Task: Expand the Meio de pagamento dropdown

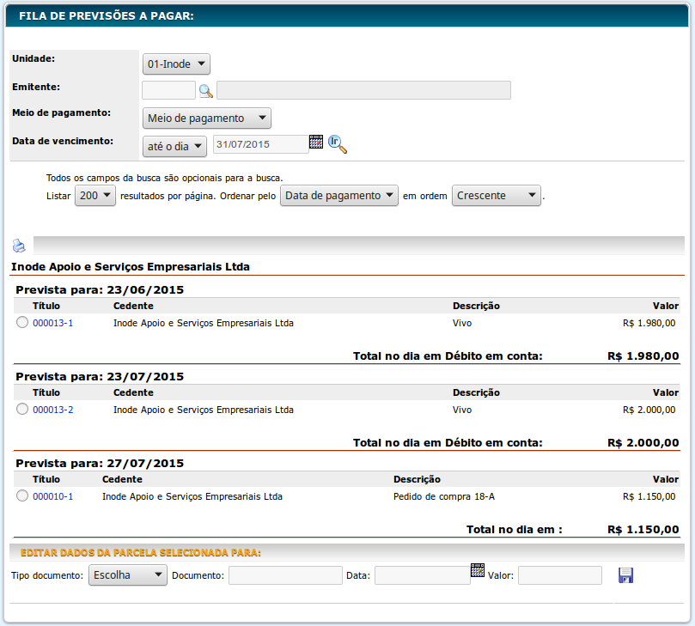Action: pos(206,118)
